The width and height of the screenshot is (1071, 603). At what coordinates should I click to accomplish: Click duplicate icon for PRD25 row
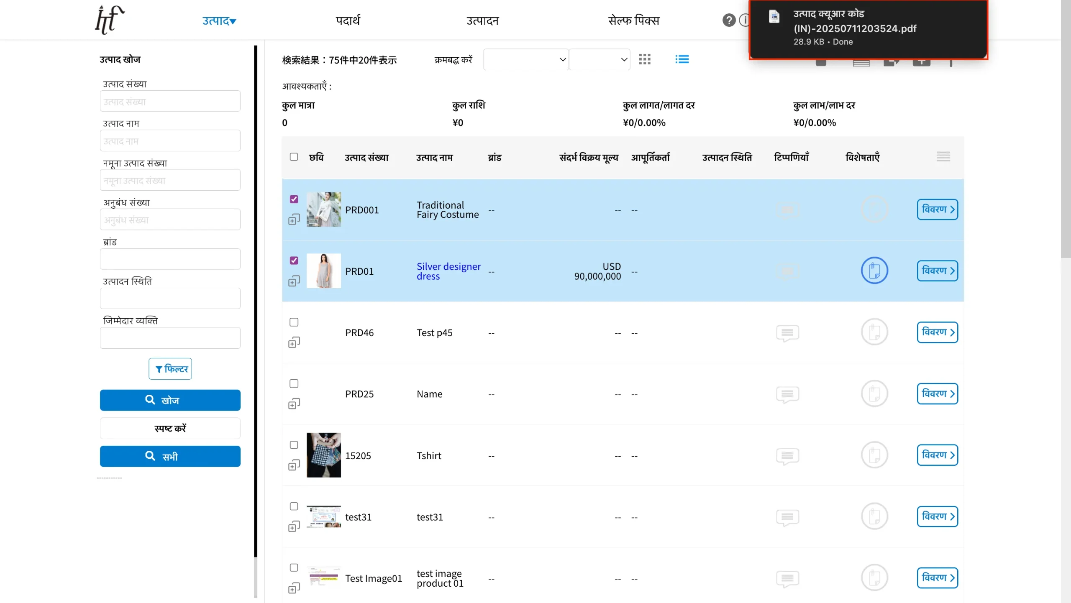point(294,404)
